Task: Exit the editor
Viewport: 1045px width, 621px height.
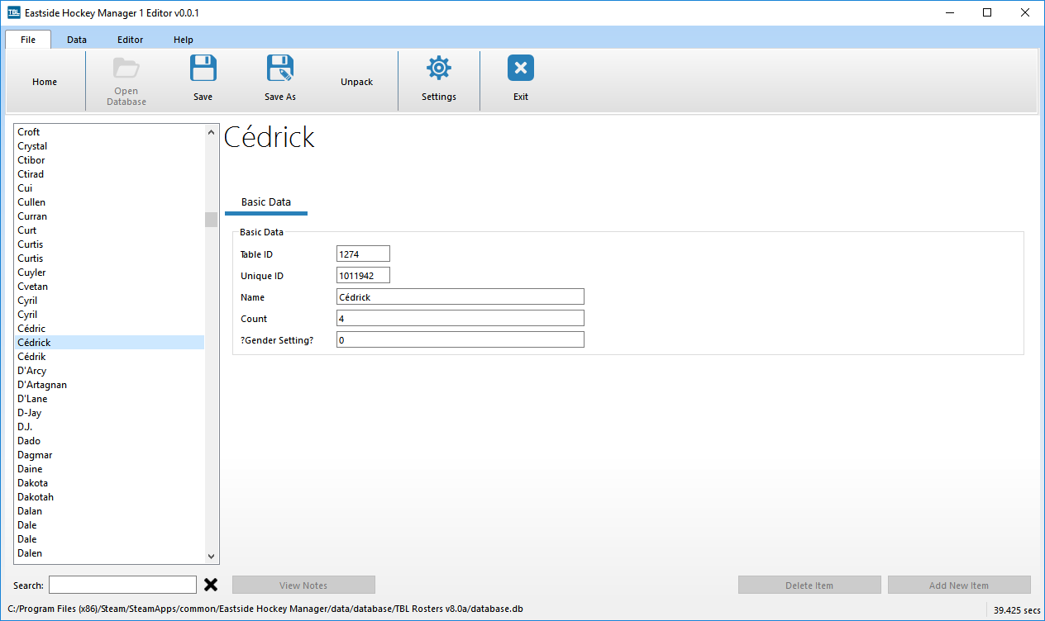Action: [x=520, y=77]
